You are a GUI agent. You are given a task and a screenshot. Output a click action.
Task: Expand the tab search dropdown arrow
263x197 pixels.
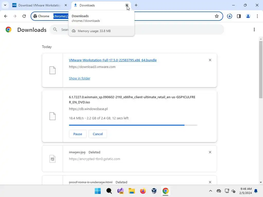coord(5,5)
